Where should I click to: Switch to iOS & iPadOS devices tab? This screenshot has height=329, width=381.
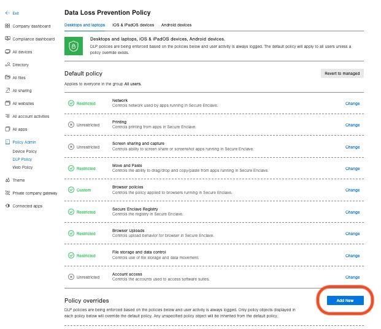click(x=133, y=25)
